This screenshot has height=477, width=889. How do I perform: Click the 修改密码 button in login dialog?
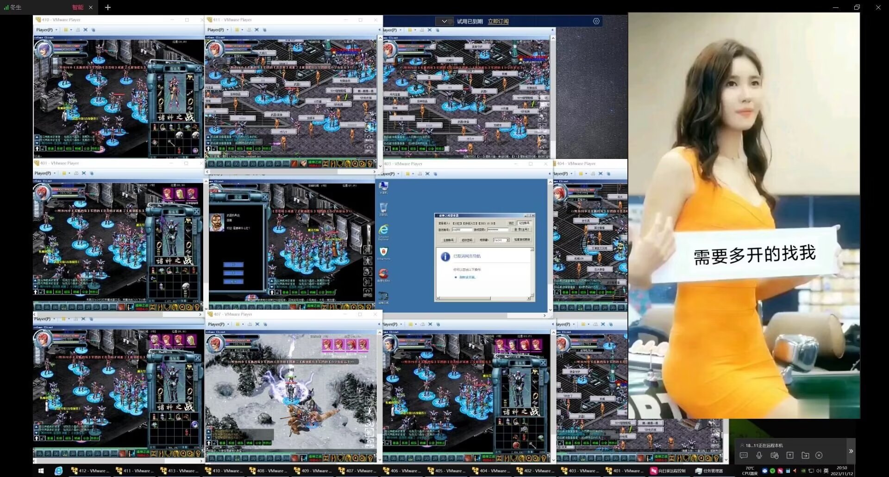click(x=467, y=240)
